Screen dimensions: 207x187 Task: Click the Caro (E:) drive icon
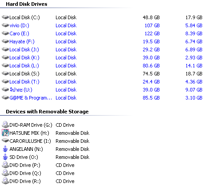5,33
